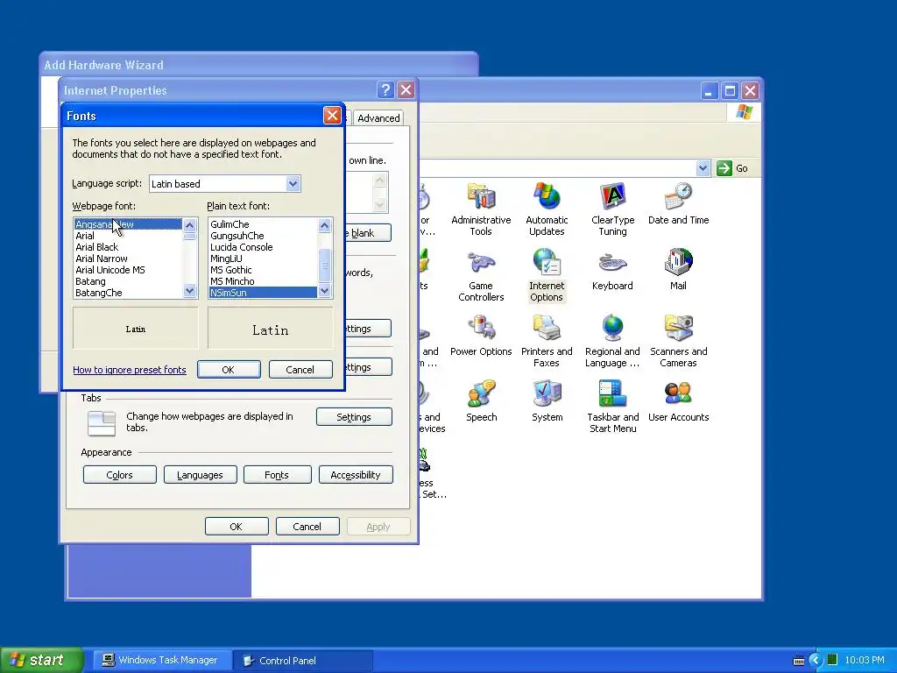897x673 pixels.
Task: Select Arial Narrow in Webpage font list
Action: coord(128,259)
